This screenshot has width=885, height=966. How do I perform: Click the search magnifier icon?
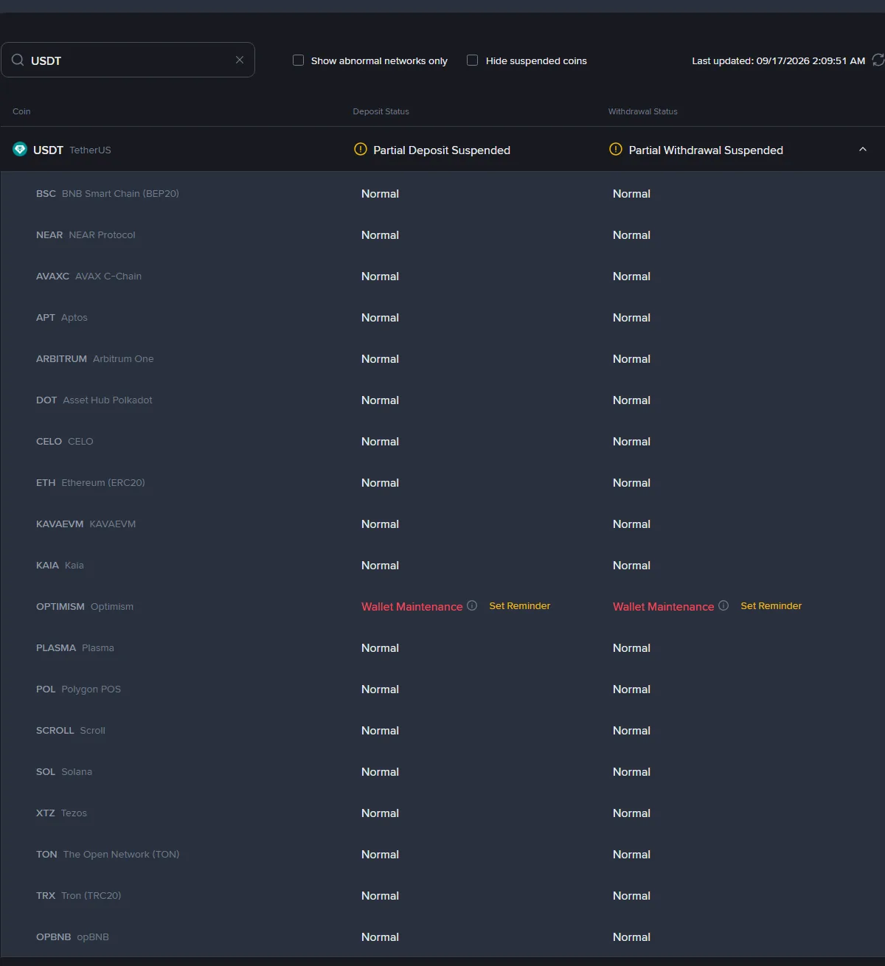pyautogui.click(x=18, y=60)
